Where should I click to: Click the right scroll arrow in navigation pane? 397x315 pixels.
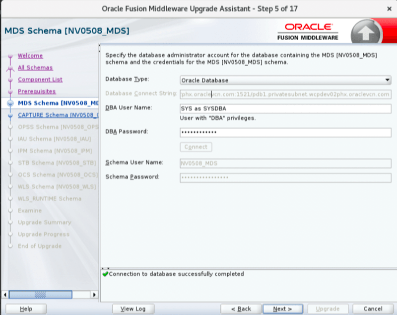(x=94, y=295)
